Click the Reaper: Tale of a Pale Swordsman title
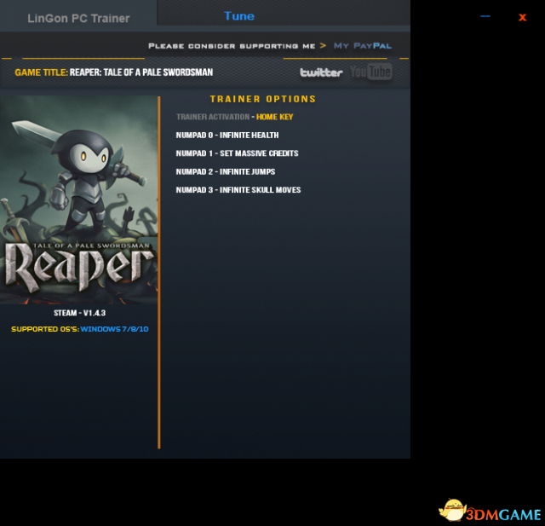Screen dimensions: 545x526 pos(141,72)
